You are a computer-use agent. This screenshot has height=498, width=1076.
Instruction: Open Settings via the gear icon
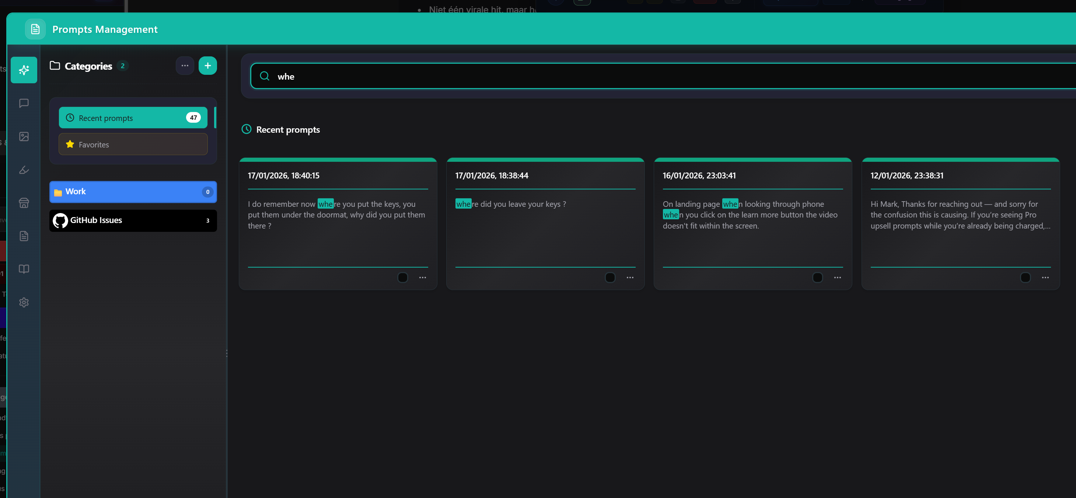[24, 303]
